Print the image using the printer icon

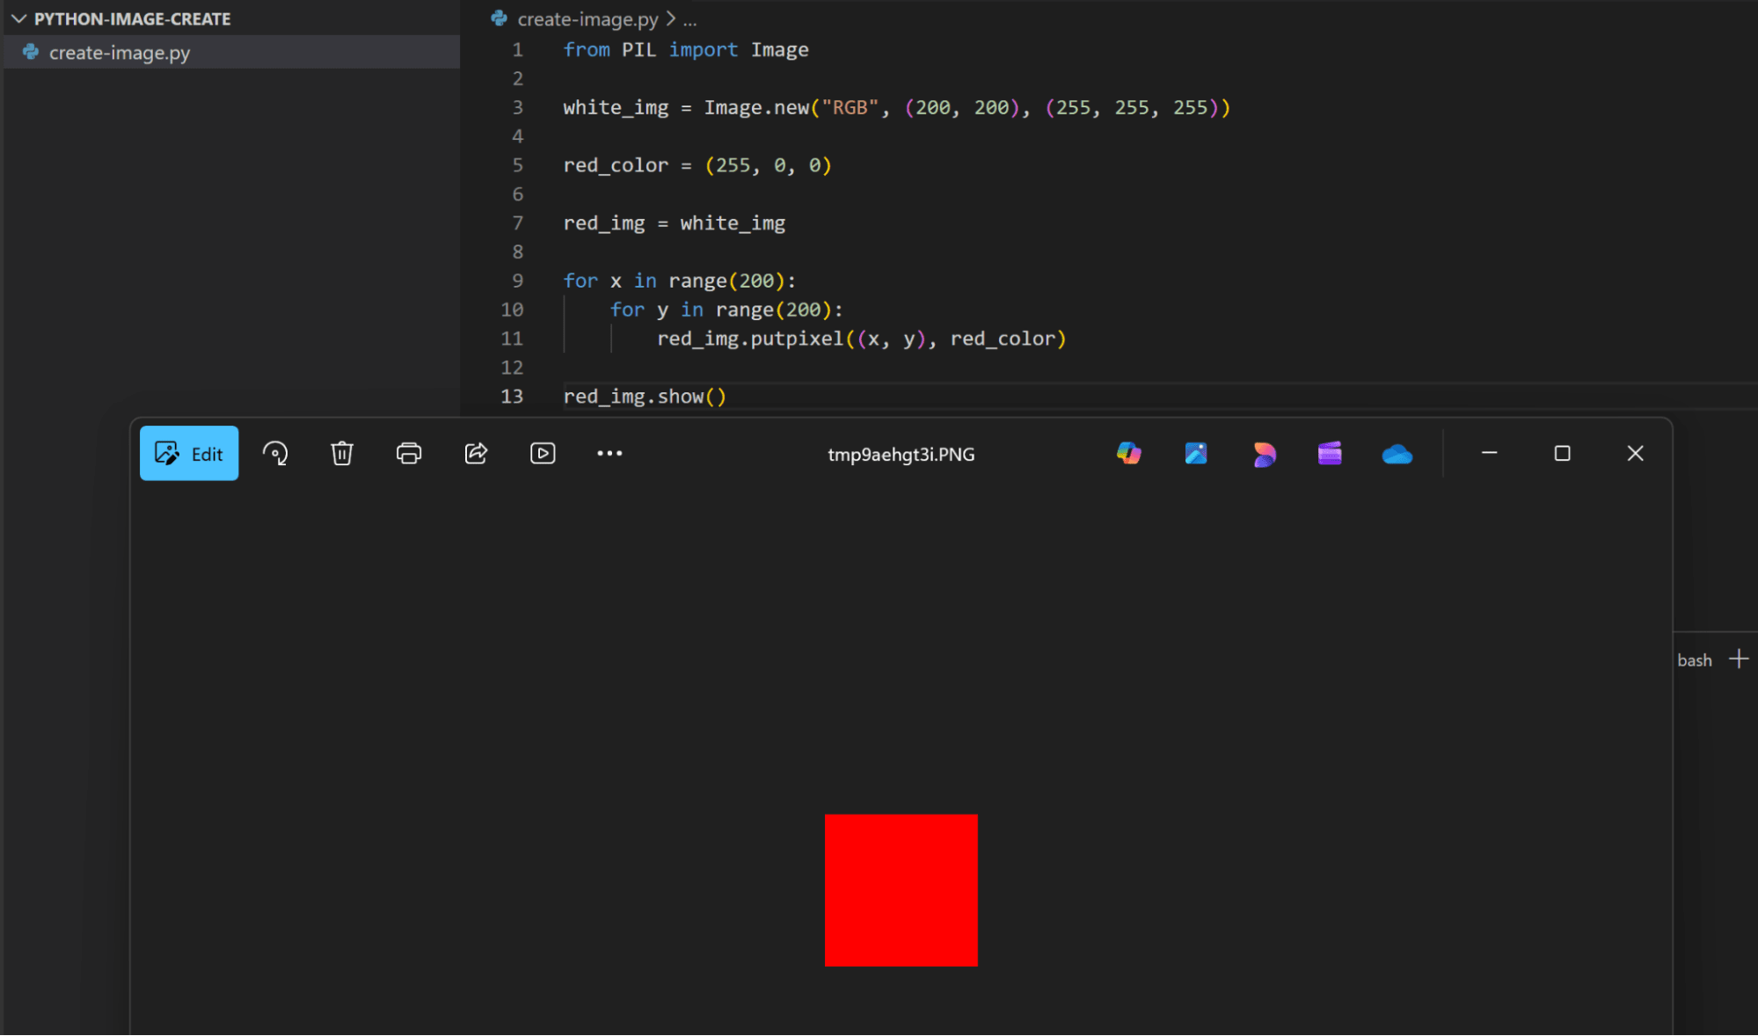(409, 454)
